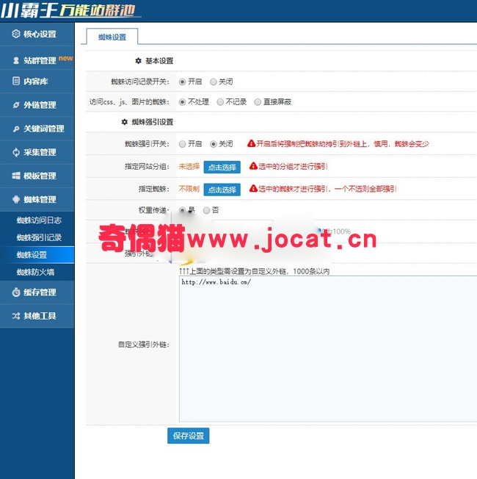This screenshot has height=479, width=477.
Task: Click the stopwatch icon beside 缓存管理
Action: (x=16, y=292)
